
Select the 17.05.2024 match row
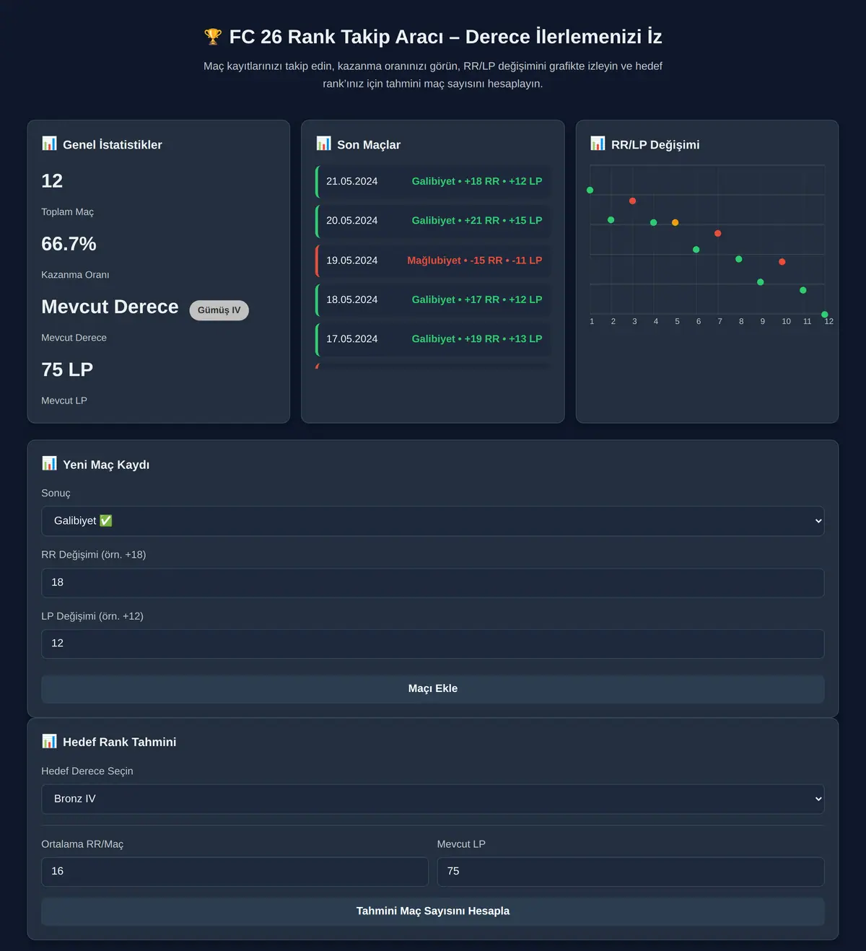(433, 339)
